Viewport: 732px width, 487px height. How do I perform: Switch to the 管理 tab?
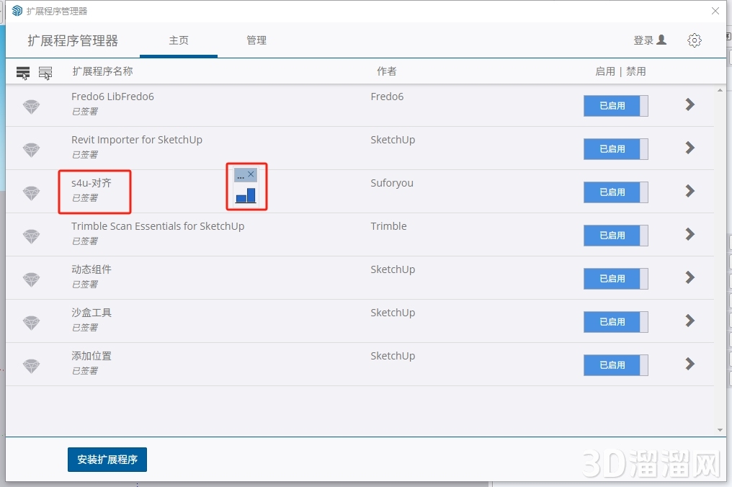[x=256, y=40]
